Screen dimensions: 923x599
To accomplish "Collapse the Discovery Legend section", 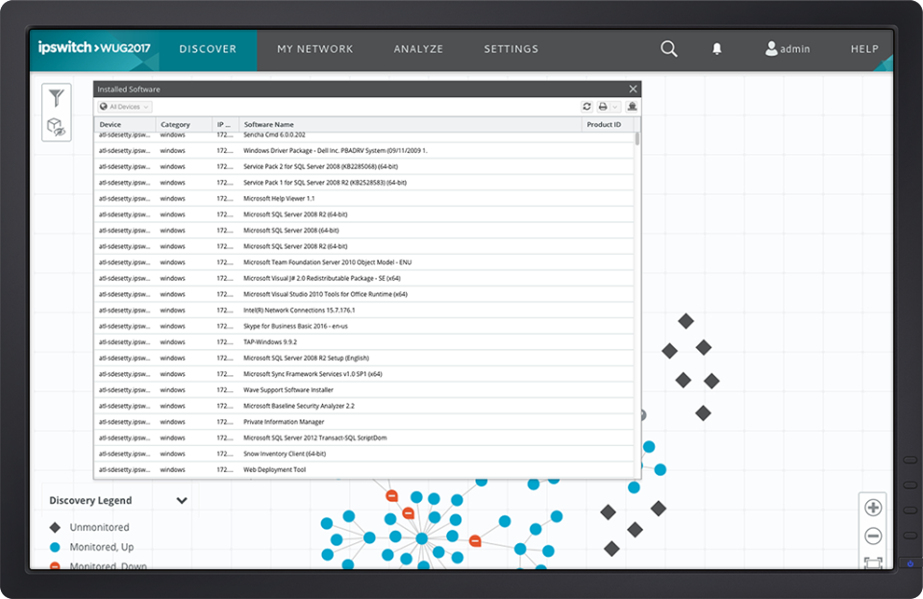I will click(x=180, y=500).
